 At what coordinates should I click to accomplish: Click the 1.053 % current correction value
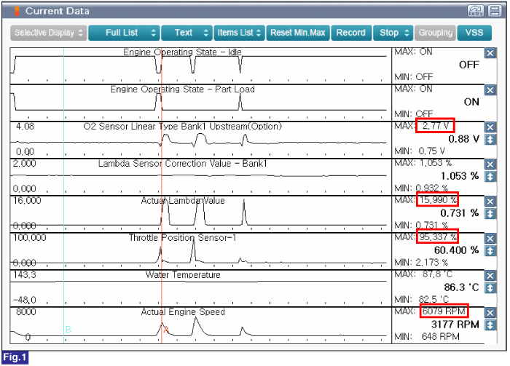pyautogui.click(x=460, y=176)
